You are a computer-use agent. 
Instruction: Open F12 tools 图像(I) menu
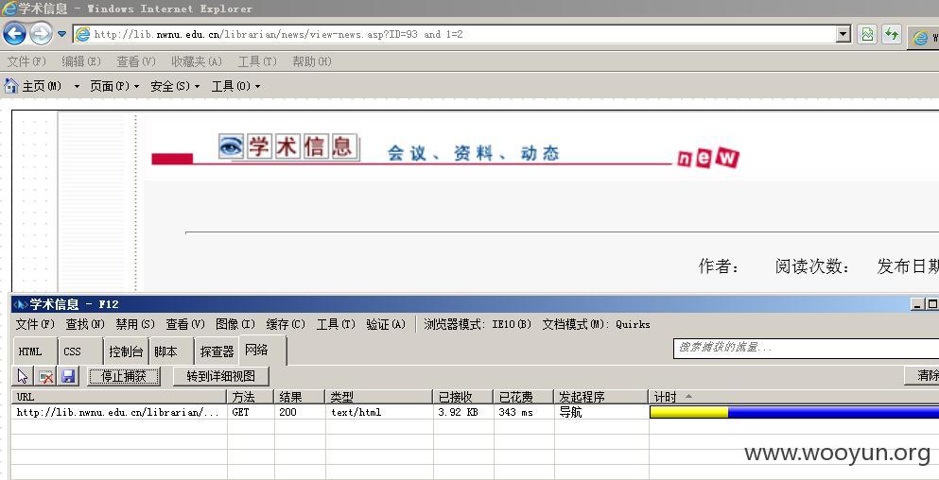tap(235, 324)
